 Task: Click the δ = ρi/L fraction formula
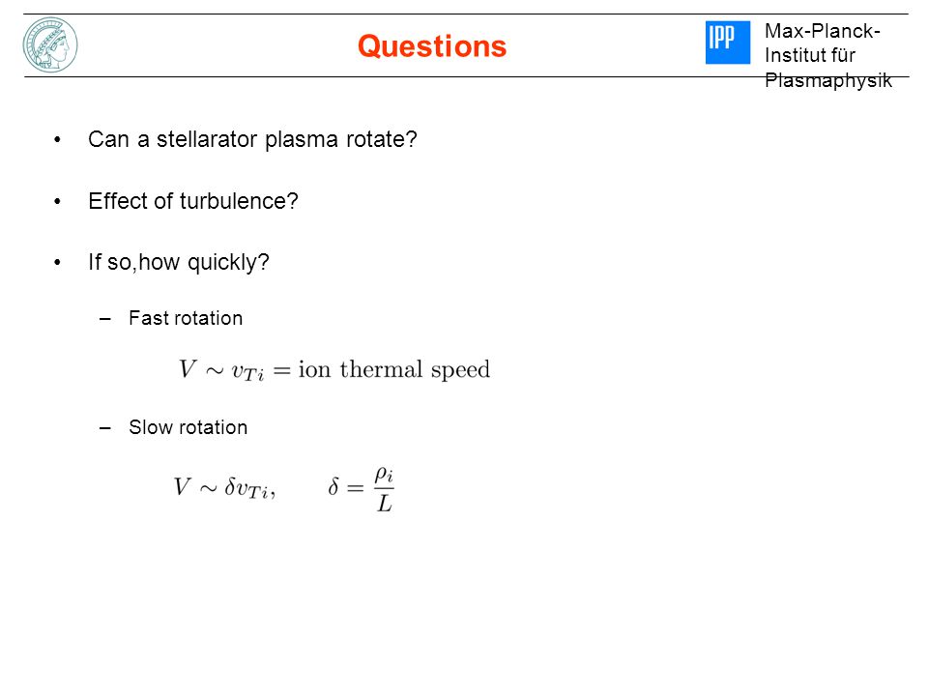(x=361, y=489)
